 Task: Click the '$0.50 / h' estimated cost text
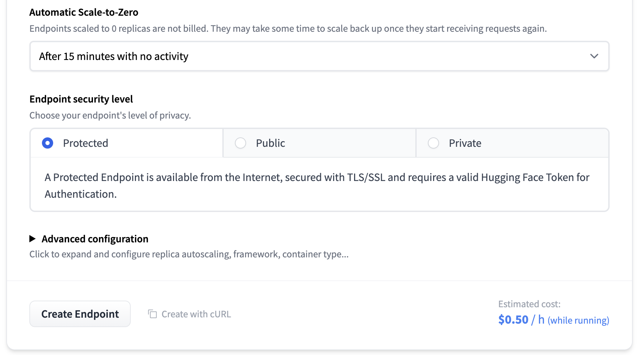point(520,319)
